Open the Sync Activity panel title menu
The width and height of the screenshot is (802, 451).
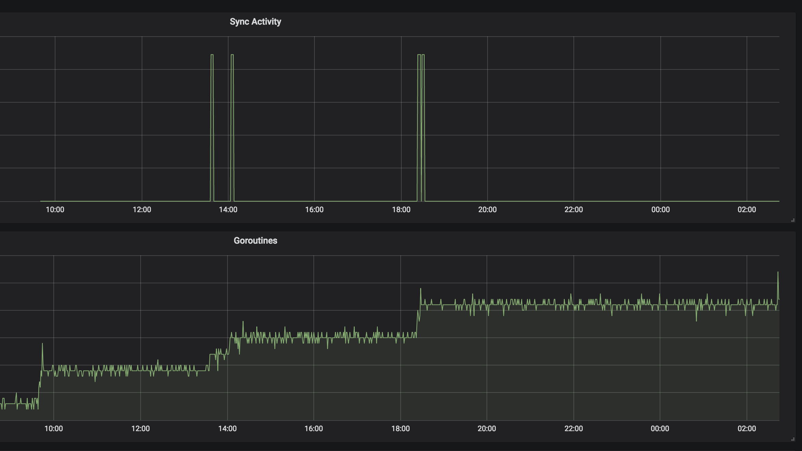[256, 22]
